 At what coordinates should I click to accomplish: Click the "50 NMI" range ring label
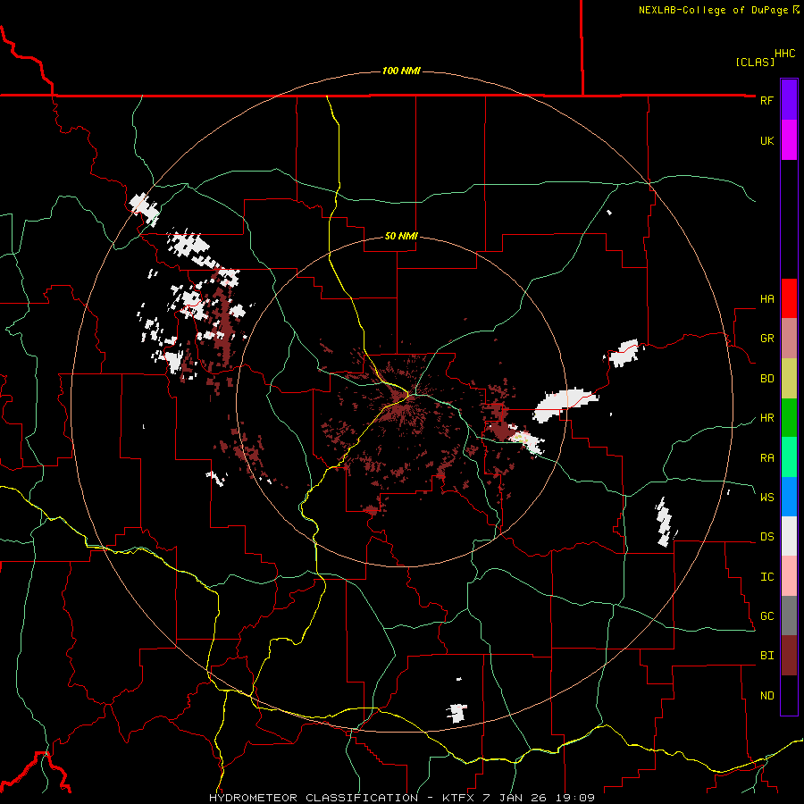click(x=401, y=236)
